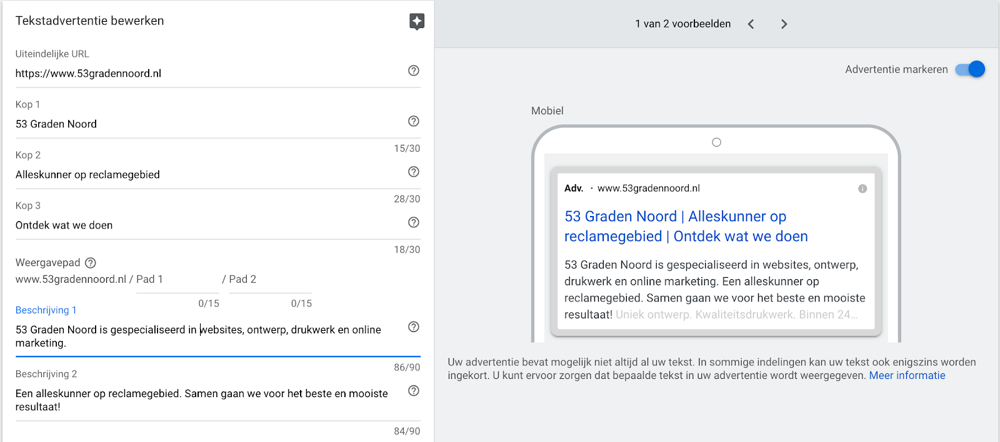Click the Pad 2 display path field
Screen dimensions: 1000x442
click(270, 280)
